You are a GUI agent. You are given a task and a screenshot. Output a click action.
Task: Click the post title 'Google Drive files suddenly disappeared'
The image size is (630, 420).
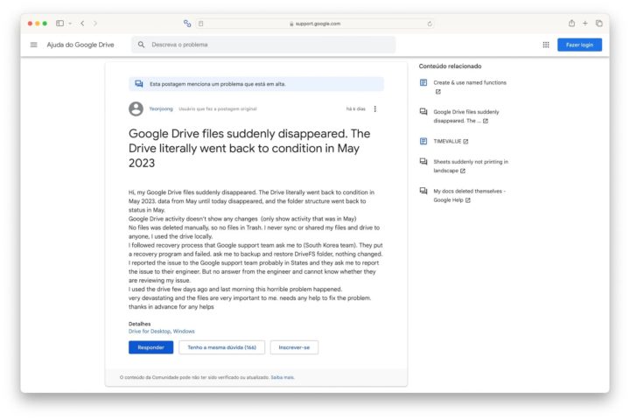[249, 148]
